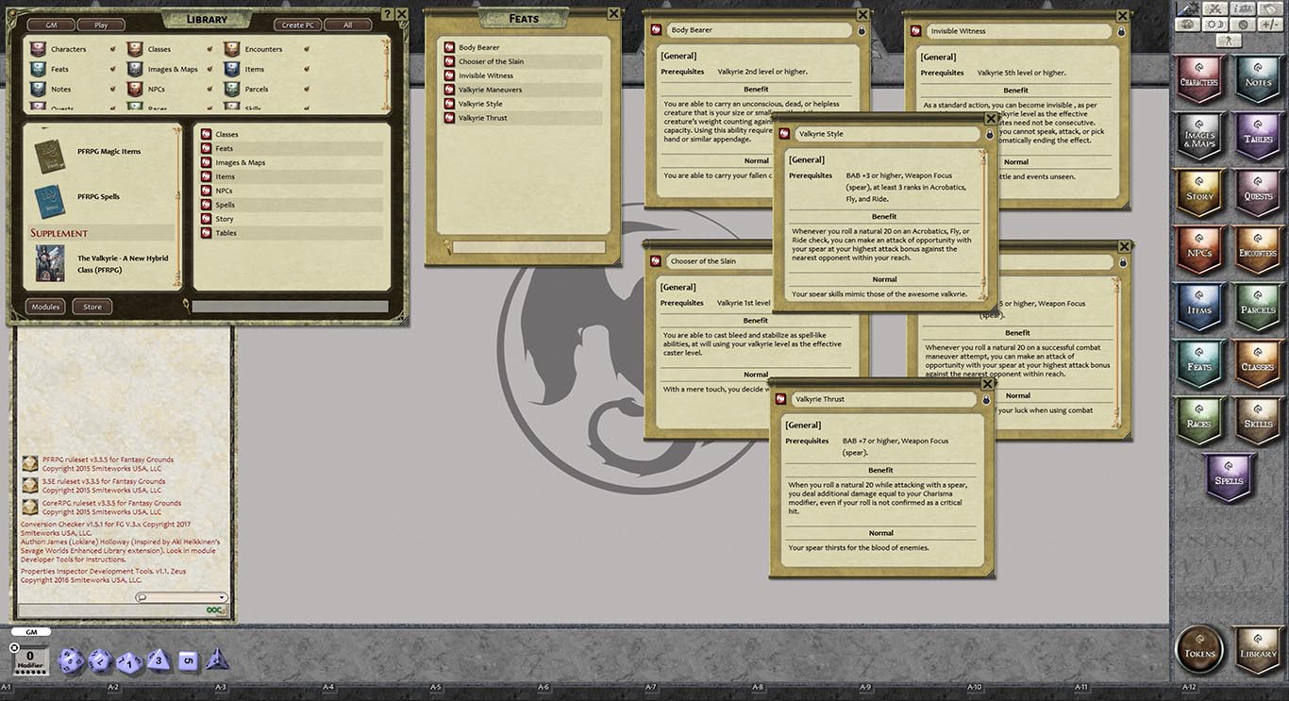
Task: Uncheck the Encounters category in the Library
Action: pyautogui.click(x=305, y=49)
